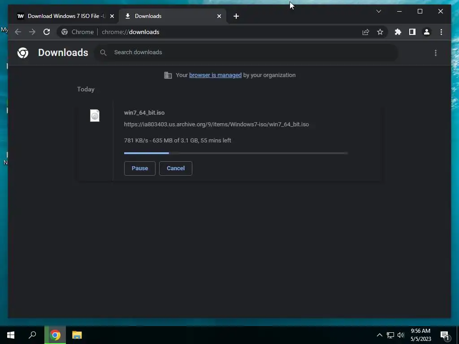Bookmark this page with the star icon
Image resolution: width=459 pixels, height=344 pixels.
(380, 32)
